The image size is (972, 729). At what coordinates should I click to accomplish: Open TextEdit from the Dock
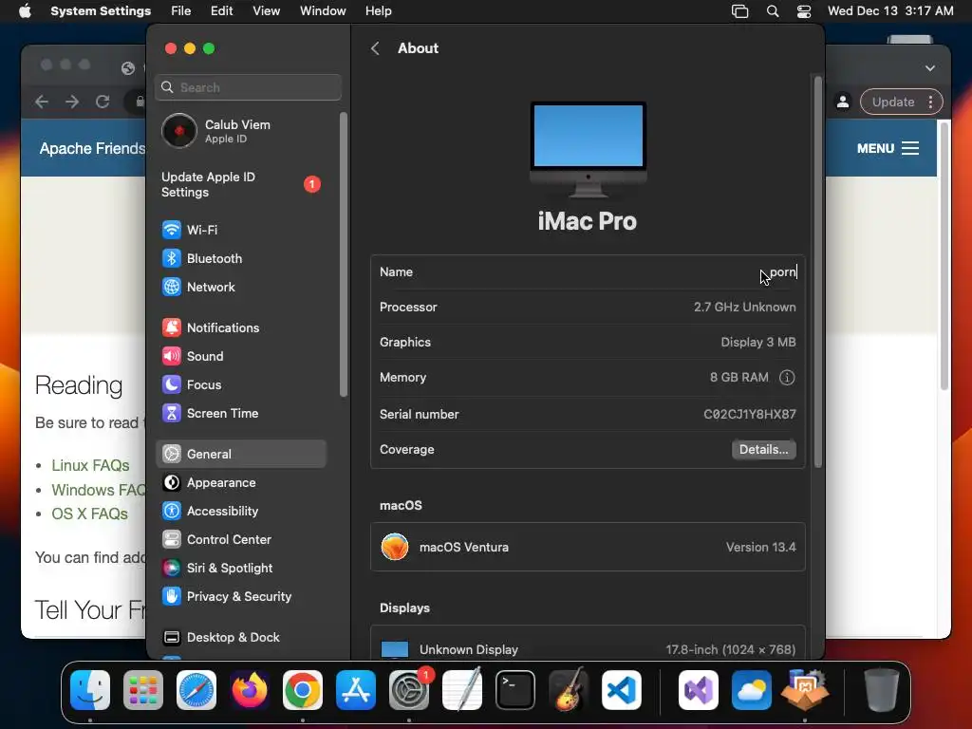[462, 690]
